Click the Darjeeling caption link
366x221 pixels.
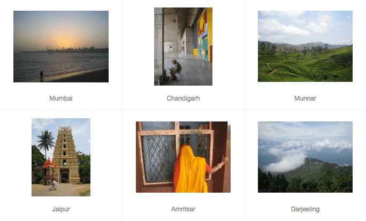coord(305,209)
